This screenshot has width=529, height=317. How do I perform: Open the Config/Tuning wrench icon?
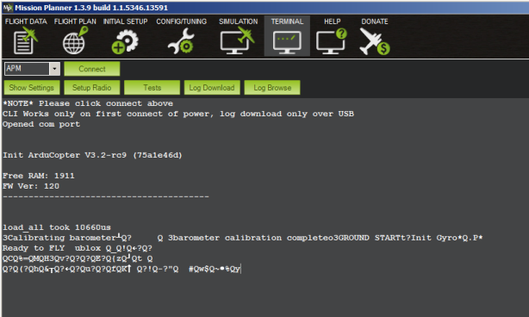pyautogui.click(x=181, y=42)
